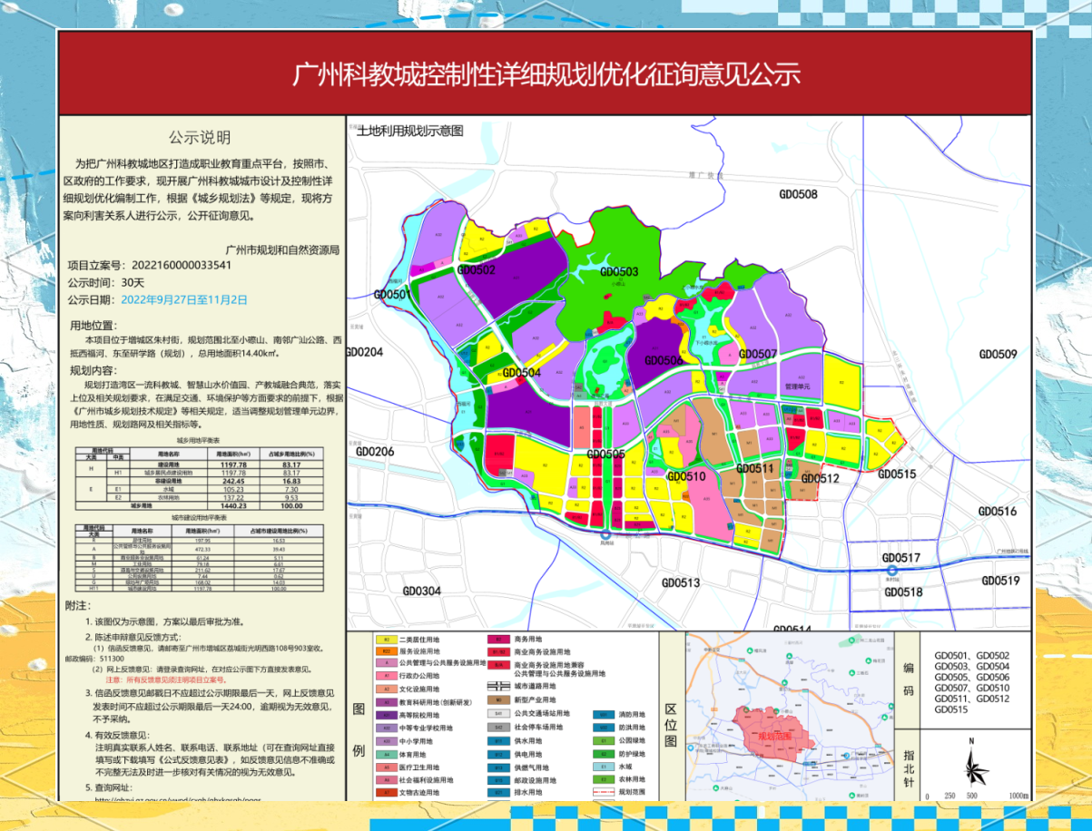This screenshot has width=1092, height=831.
Task: Select the dark purple 高等院校用地 swatch
Action: [x=387, y=715]
